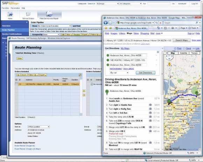Image resolution: width=203 pixels, height=162 pixels.
Task: Click the Forward arrow in Google Maps window
Action: [x=110, y=23]
